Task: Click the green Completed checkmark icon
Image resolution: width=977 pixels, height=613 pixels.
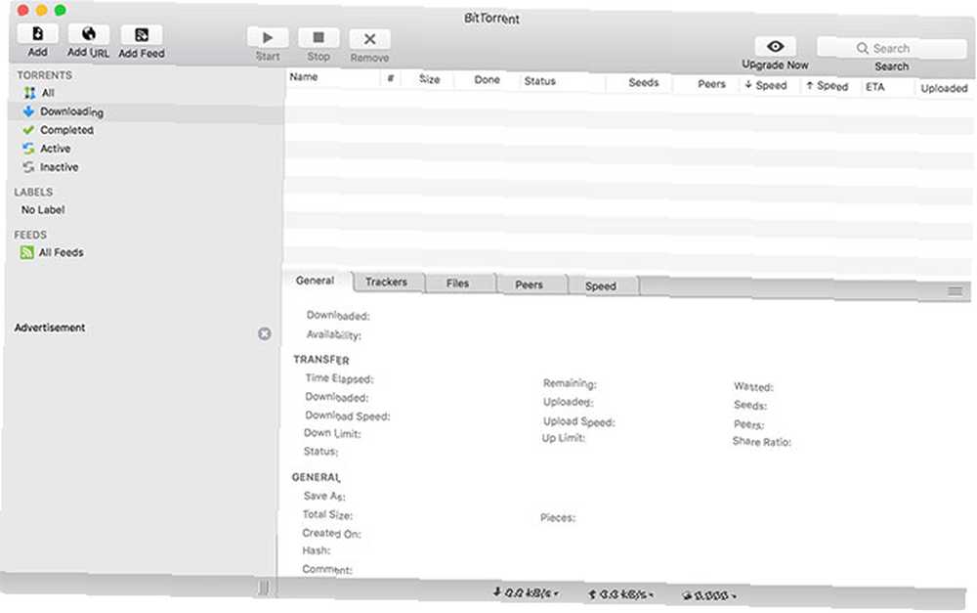Action: 28,130
